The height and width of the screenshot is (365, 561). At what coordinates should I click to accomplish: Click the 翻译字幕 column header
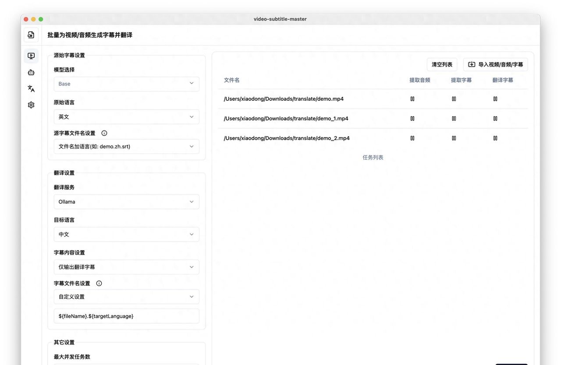click(x=503, y=80)
